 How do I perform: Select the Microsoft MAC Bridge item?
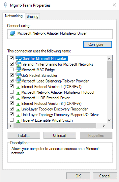(x=38, y=70)
